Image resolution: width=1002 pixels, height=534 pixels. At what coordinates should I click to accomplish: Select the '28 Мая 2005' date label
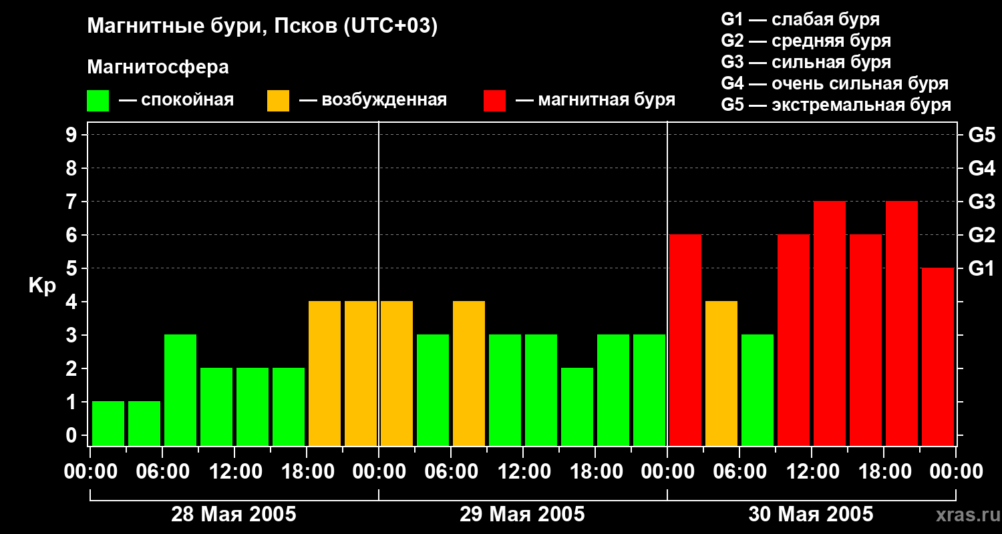[x=234, y=515]
